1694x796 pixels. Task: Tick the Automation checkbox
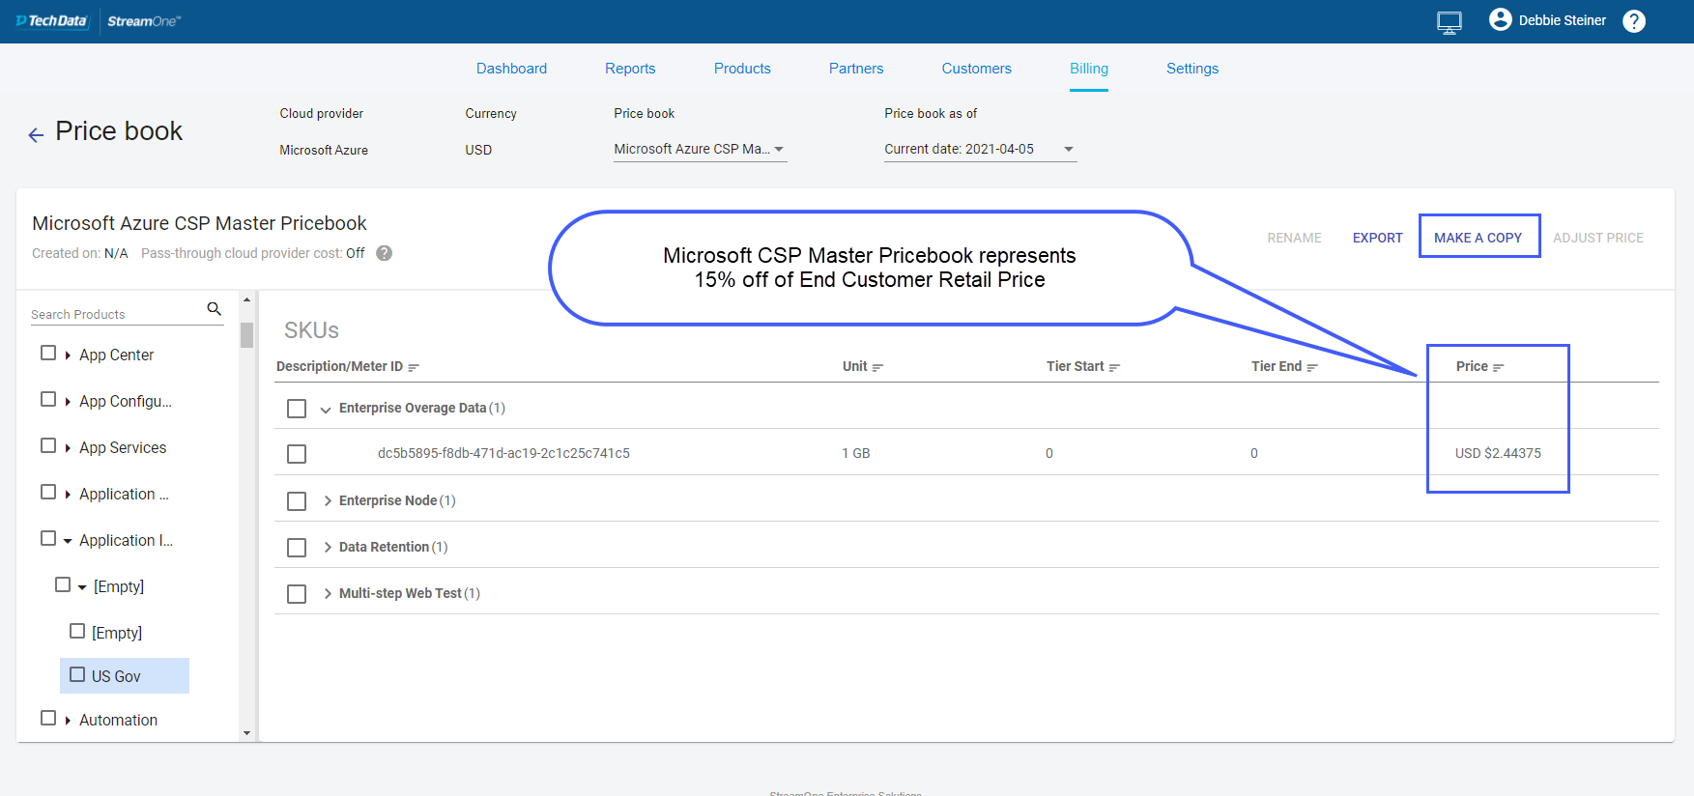(48, 719)
